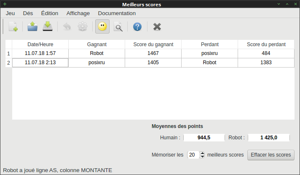Click the save download arrow icon
The height and width of the screenshot is (175, 300).
click(48, 26)
